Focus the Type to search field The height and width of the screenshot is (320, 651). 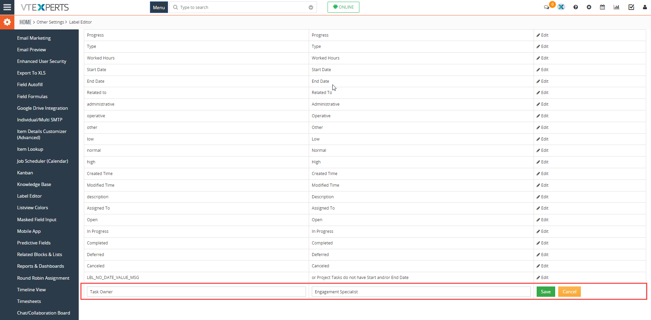tap(243, 7)
